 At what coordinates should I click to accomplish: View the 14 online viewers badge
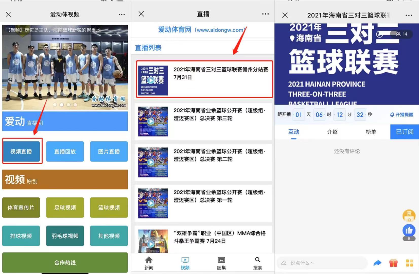click(402, 34)
